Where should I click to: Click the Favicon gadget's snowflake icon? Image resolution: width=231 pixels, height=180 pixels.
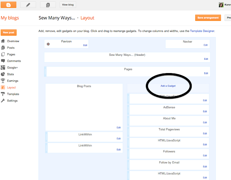click(48, 44)
